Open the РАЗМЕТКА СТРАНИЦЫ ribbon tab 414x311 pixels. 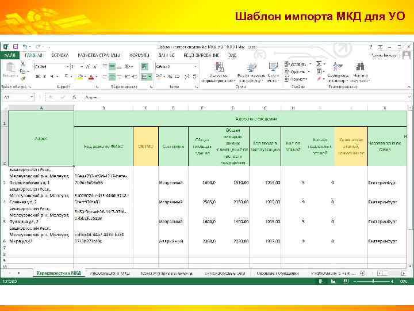point(99,55)
